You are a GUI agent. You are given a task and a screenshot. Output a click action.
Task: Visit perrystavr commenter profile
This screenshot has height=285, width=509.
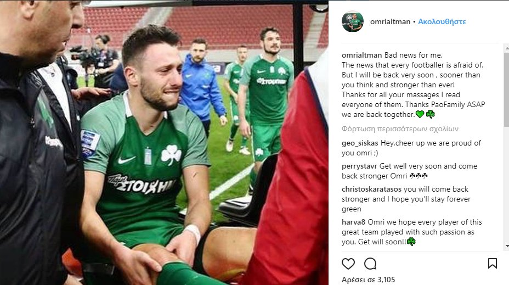[x=359, y=166]
